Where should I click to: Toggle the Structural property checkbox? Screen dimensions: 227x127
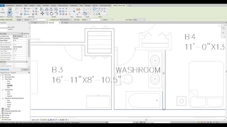point(14,64)
